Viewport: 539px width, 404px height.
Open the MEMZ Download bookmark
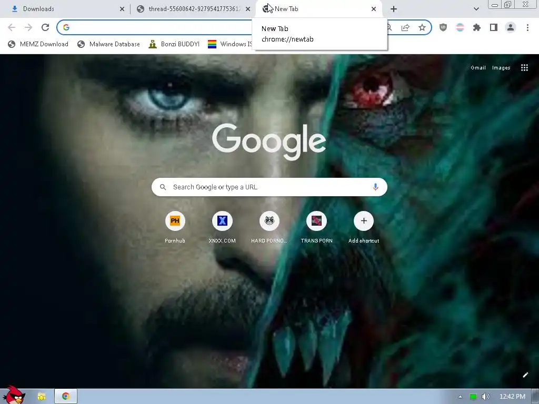[x=38, y=44]
